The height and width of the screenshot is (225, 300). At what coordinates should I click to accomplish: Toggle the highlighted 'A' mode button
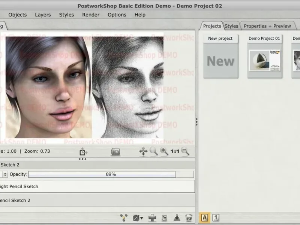coord(204,217)
